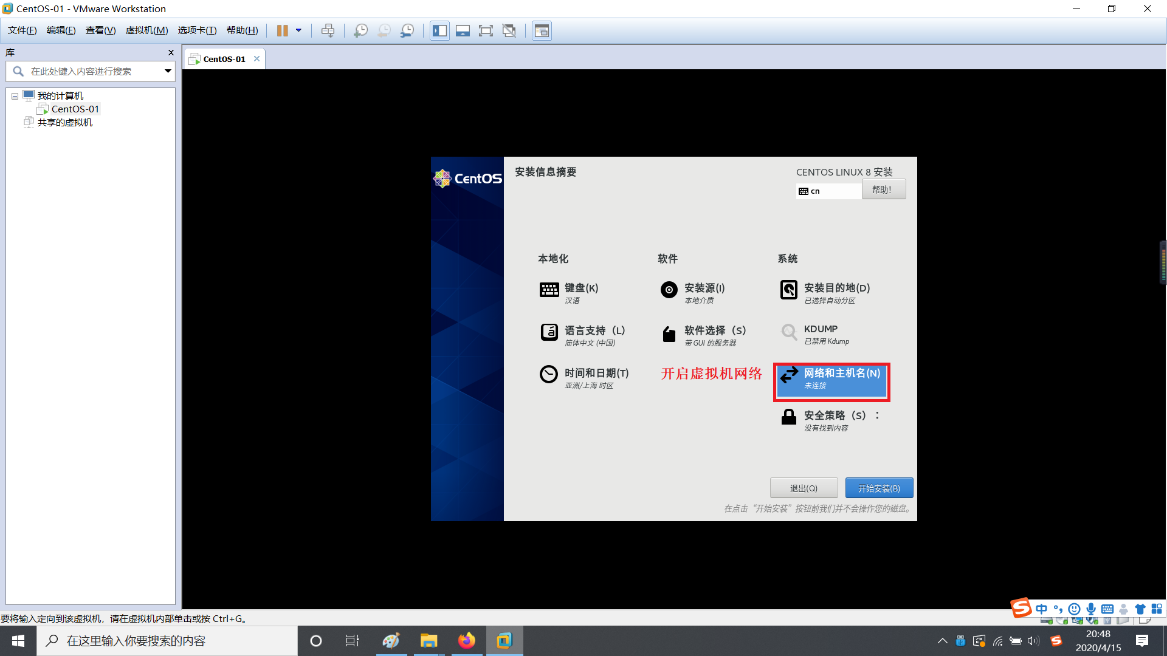Show hidden tray icons chevron
1167x656 pixels.
click(x=942, y=641)
